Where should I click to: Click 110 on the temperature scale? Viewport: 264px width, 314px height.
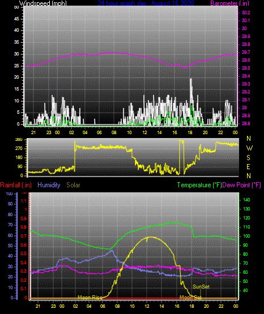point(246,227)
